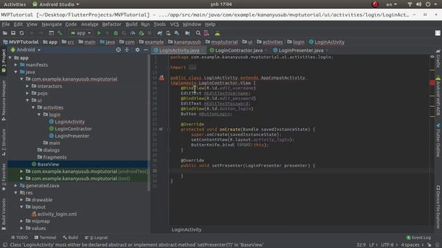The image size is (442, 248).
Task: Collapse the login package
Action: pos(39,115)
